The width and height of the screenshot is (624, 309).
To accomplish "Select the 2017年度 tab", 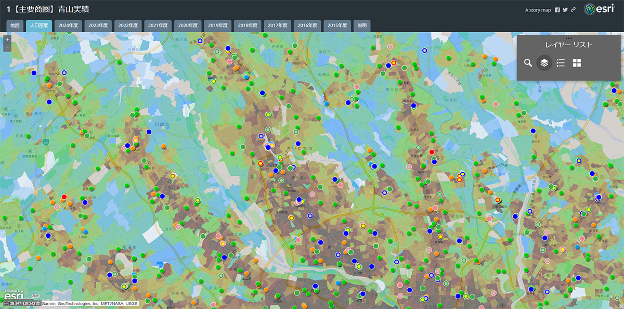I will click(277, 25).
